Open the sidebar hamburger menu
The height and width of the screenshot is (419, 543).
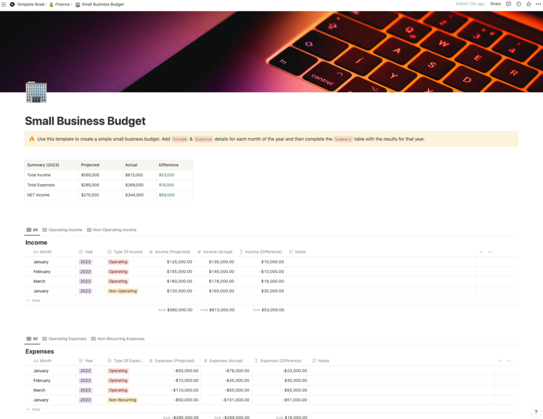pos(4,4)
